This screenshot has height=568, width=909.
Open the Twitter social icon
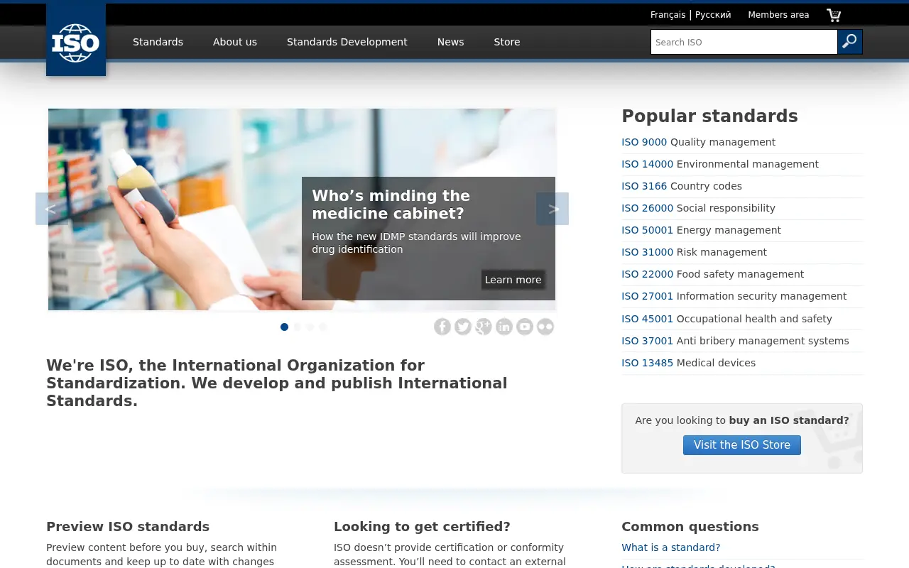(x=463, y=327)
